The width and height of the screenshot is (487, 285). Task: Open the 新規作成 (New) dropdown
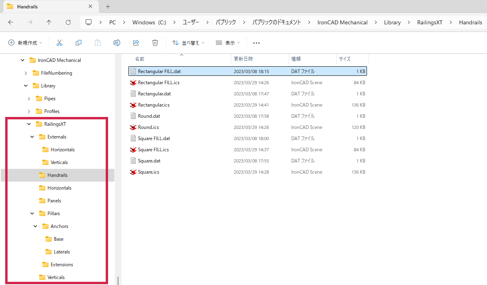click(x=25, y=43)
